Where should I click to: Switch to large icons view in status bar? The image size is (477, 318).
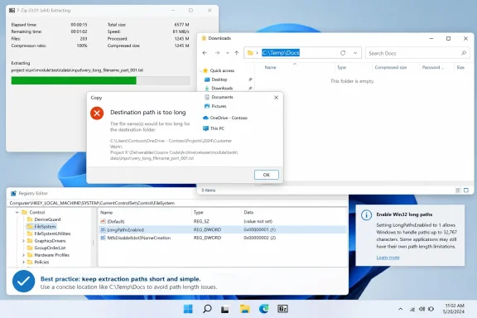[466, 190]
